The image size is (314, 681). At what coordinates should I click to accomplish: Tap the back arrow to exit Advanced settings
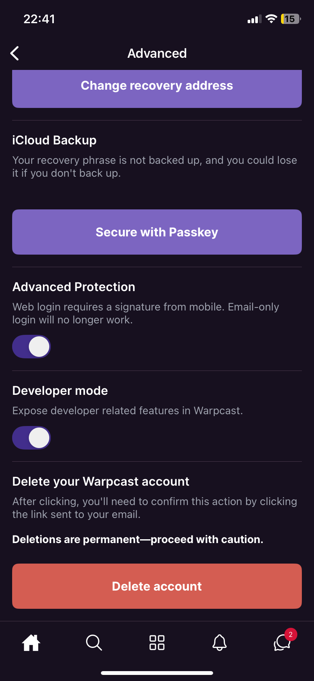point(14,53)
